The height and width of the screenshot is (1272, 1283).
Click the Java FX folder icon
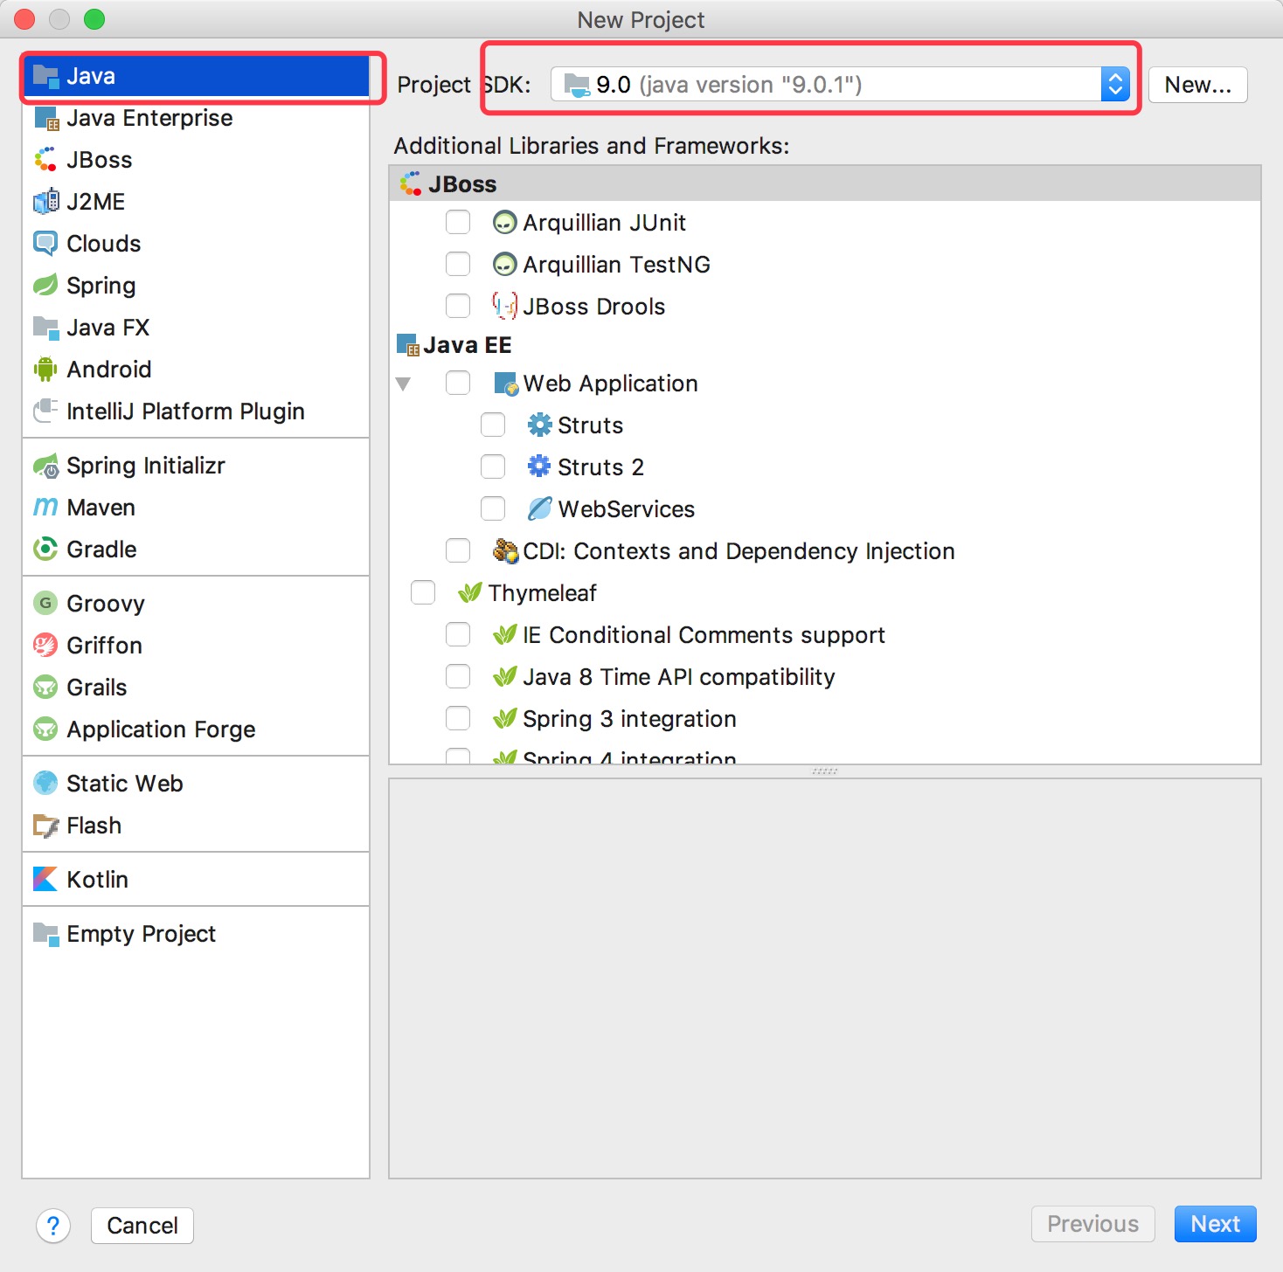45,328
